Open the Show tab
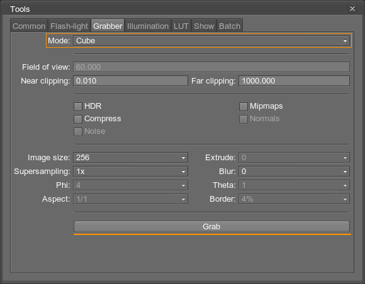365x284 pixels. click(x=204, y=26)
